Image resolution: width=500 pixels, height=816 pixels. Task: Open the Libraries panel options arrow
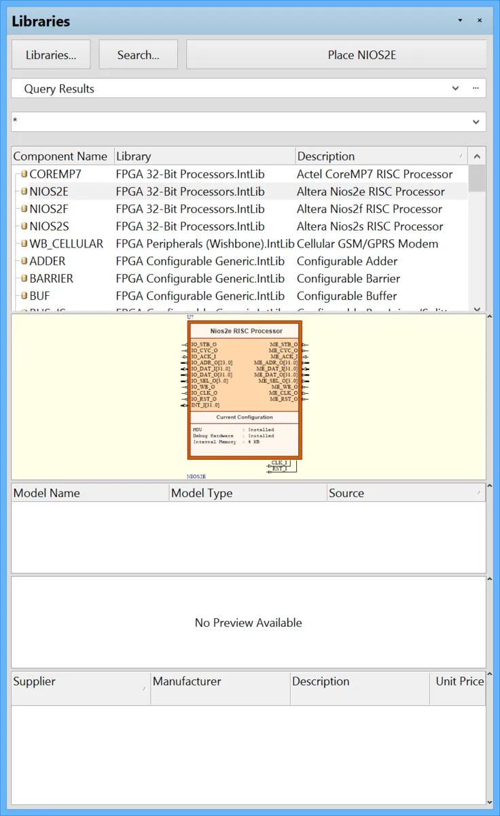click(460, 21)
